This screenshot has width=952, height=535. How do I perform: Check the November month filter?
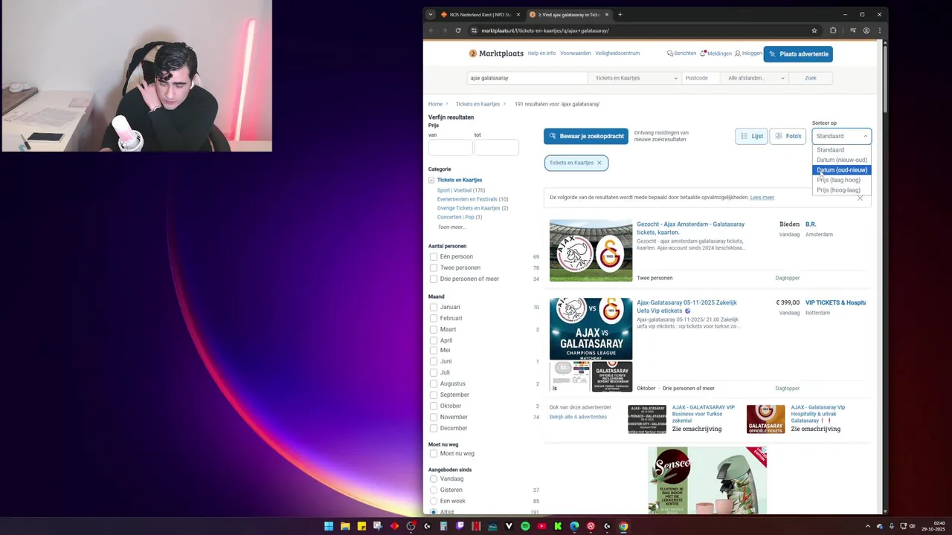pyautogui.click(x=434, y=417)
